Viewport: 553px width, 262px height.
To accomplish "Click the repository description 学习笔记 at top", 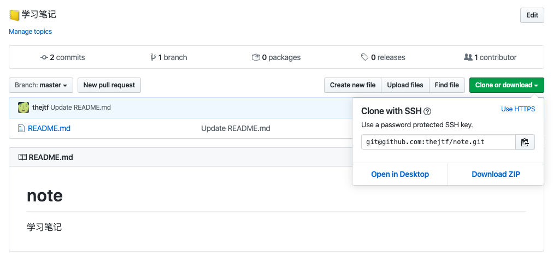I will pos(39,15).
